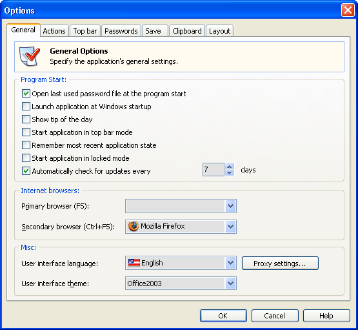This screenshot has height=330, width=358.
Task: Uncheck Open last used password file option
Action: tap(26, 94)
